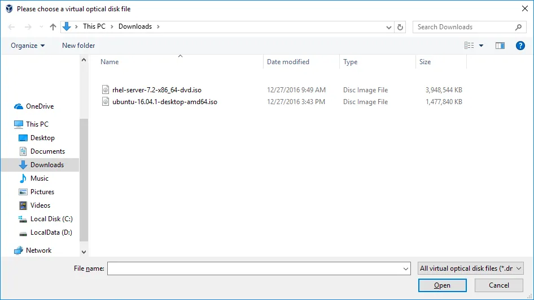Click the Pictures icon in sidebar

click(23, 192)
